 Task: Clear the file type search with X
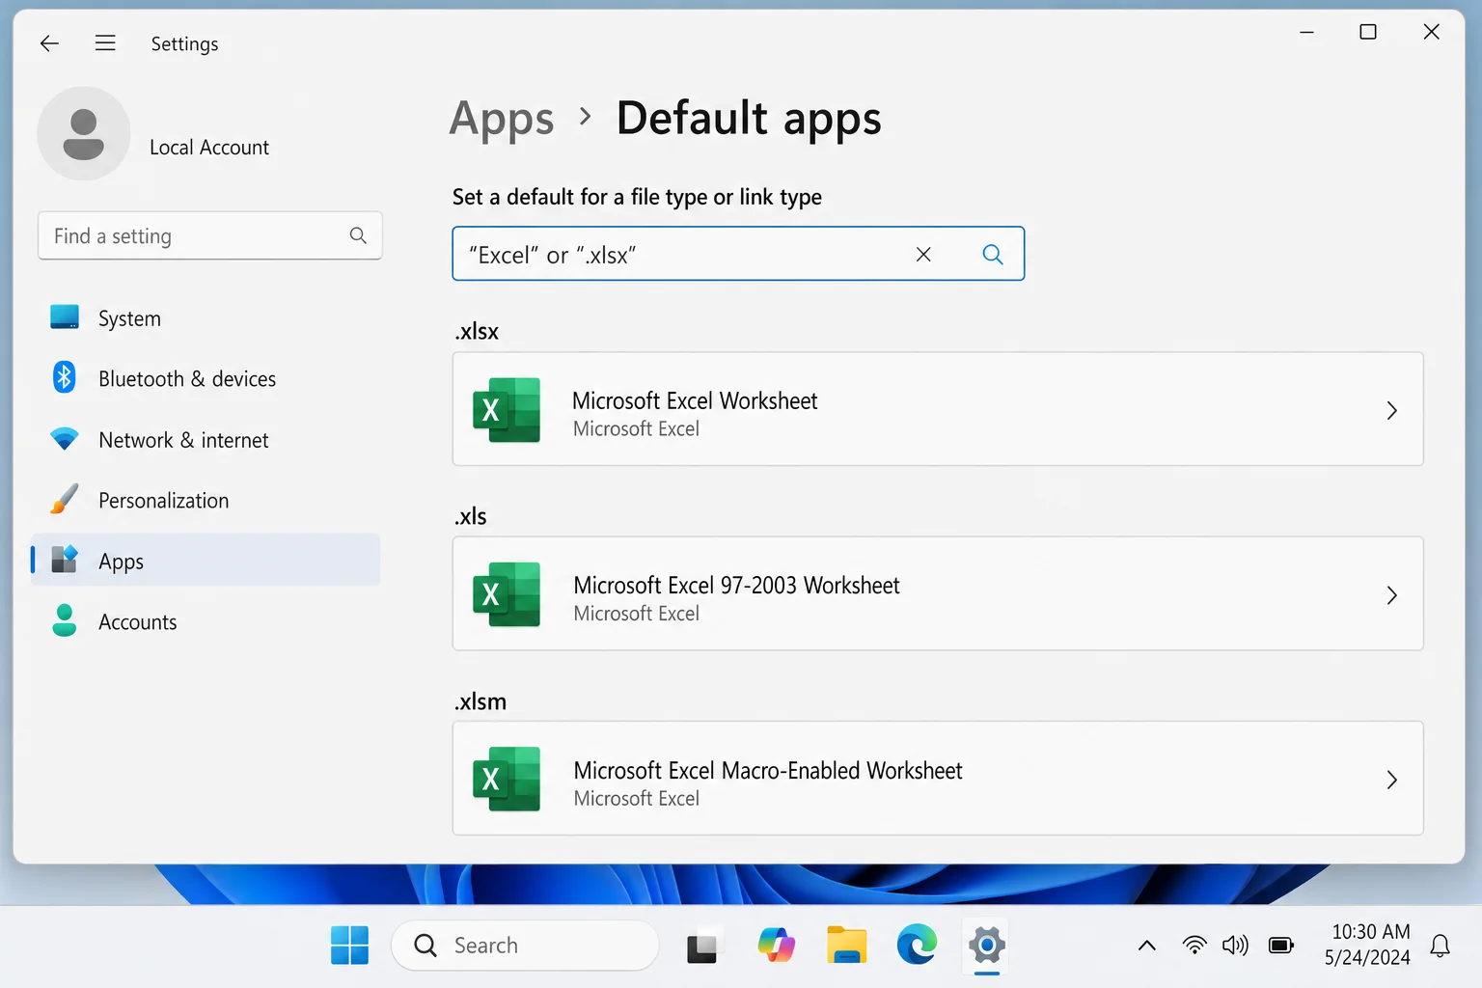(x=923, y=254)
